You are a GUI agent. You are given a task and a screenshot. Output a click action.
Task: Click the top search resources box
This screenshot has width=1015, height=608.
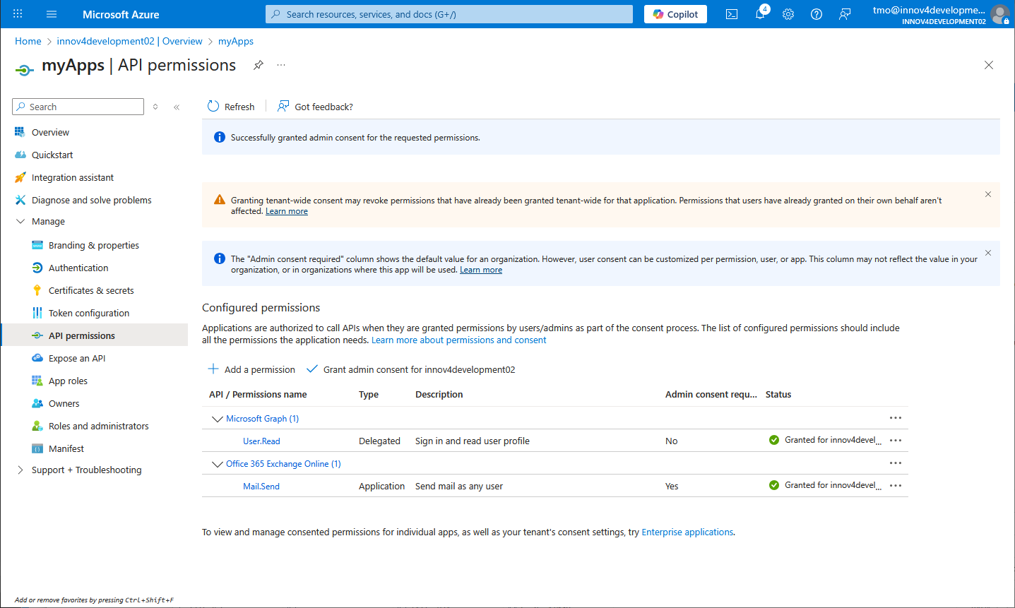click(x=449, y=14)
